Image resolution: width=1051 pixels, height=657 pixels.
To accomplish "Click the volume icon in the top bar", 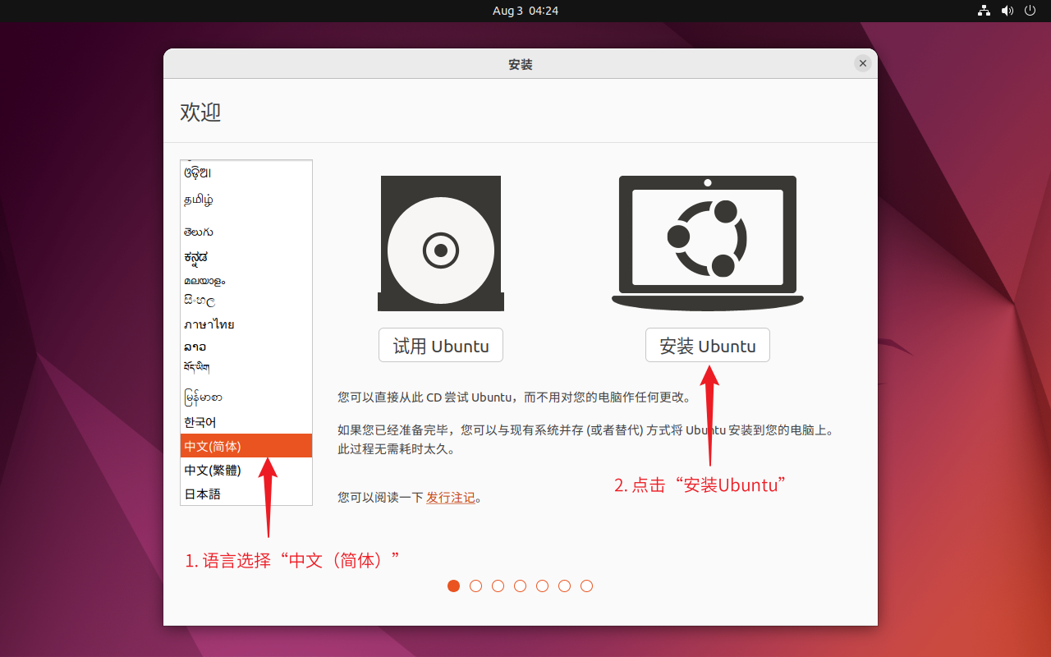I will 1006,11.
